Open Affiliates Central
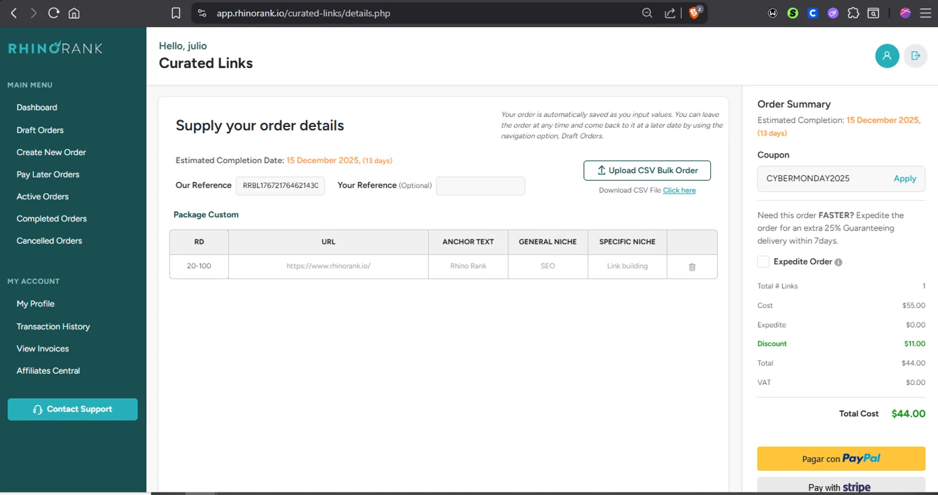The height and width of the screenshot is (495, 938). [x=48, y=371]
